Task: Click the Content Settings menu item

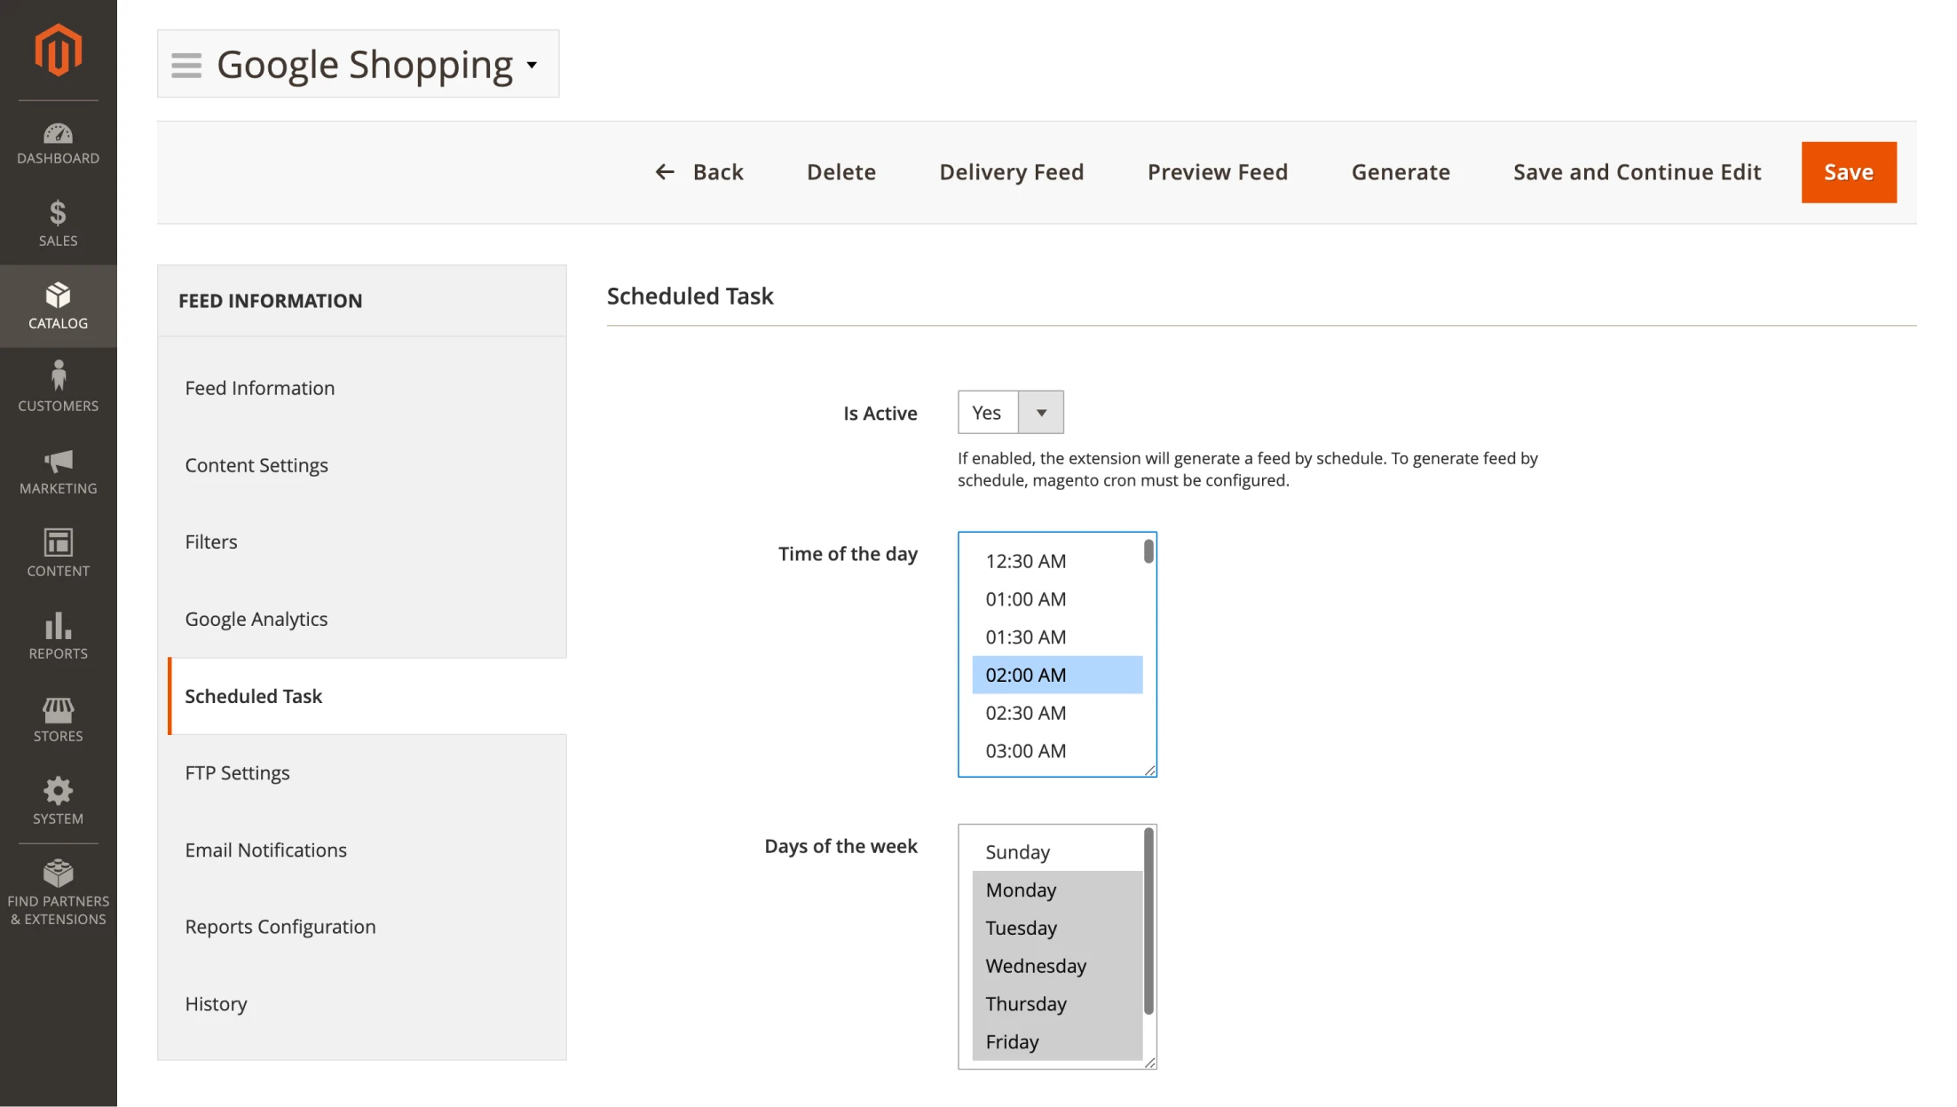Action: pyautogui.click(x=256, y=464)
